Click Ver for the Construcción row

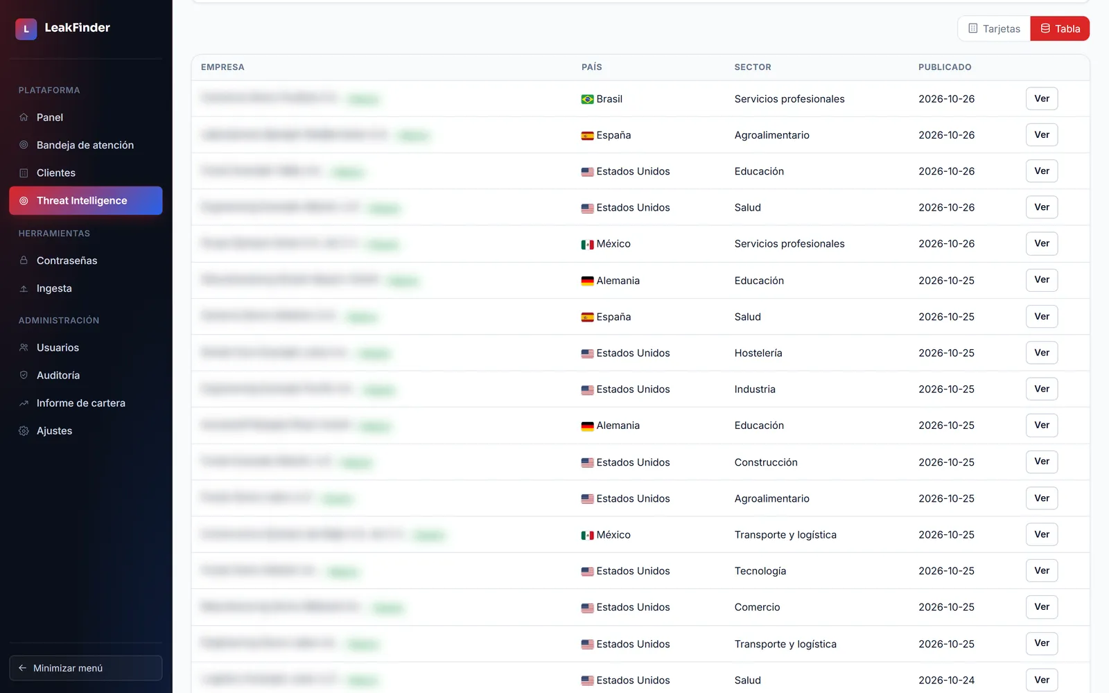[x=1042, y=462]
